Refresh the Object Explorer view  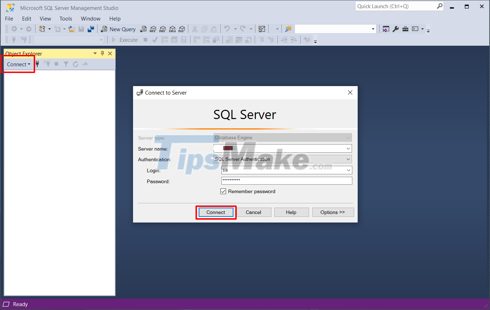(76, 64)
